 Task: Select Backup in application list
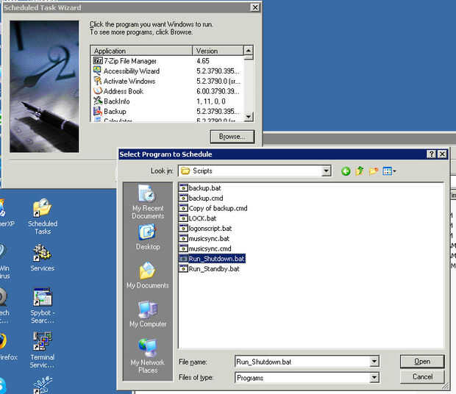[110, 111]
